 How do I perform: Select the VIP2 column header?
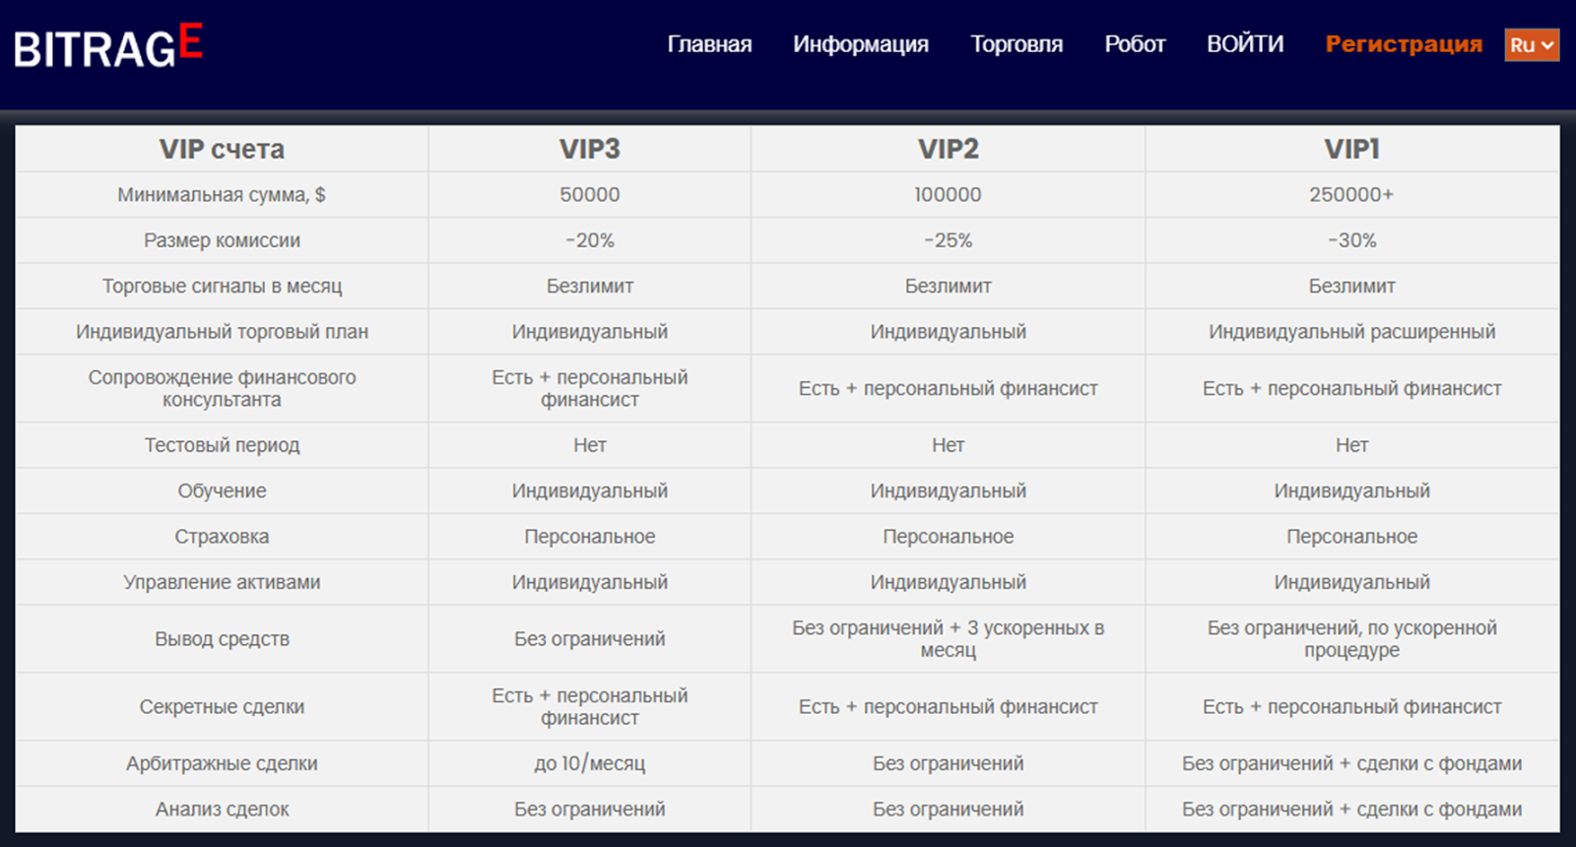[948, 149]
